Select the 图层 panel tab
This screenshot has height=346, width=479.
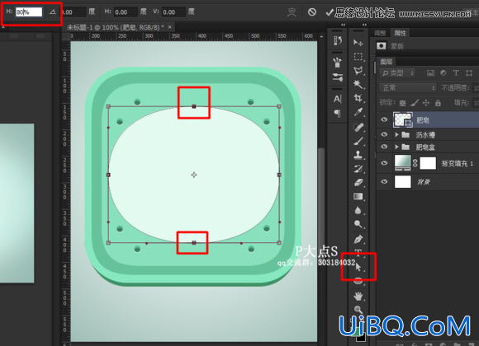[x=387, y=62]
